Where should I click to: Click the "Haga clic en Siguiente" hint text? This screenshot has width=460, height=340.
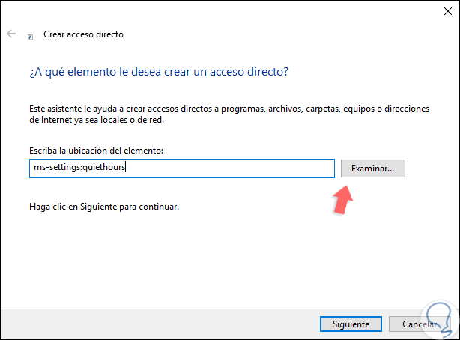103,206
